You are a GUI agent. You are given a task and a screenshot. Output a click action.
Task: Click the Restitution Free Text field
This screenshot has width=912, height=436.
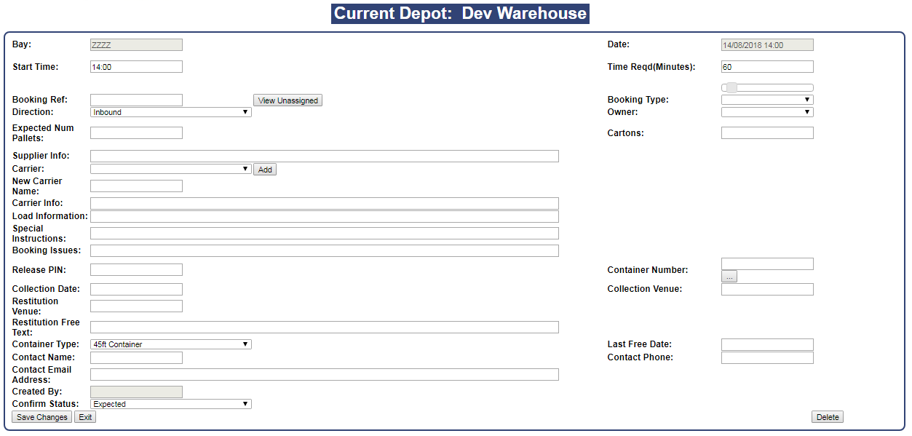click(x=325, y=327)
